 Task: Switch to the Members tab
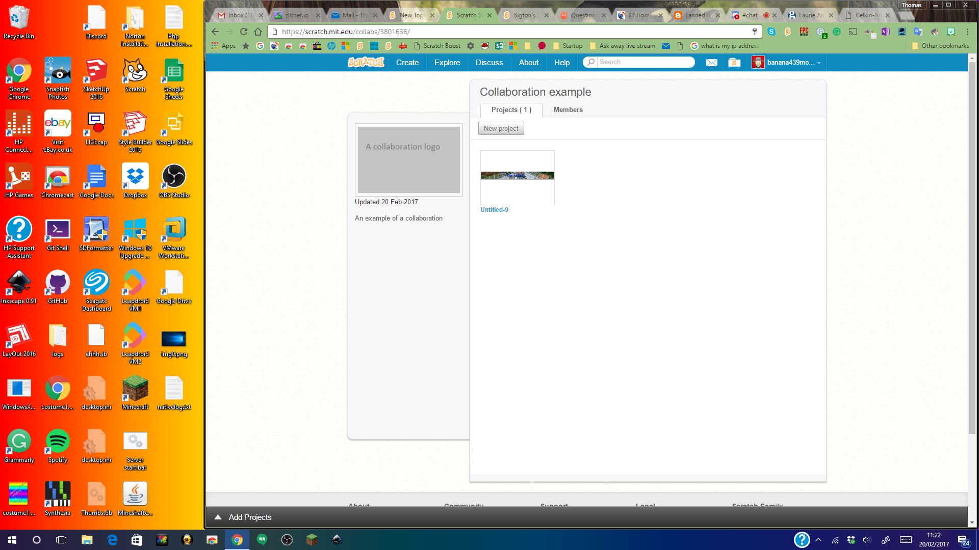pyautogui.click(x=568, y=109)
